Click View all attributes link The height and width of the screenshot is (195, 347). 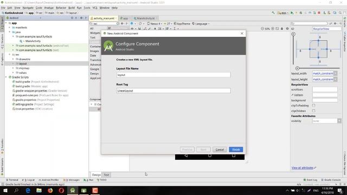303,167
